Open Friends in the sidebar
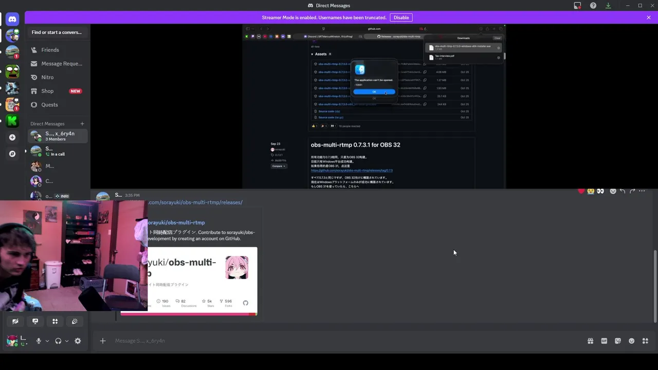The width and height of the screenshot is (658, 370). (x=57, y=50)
